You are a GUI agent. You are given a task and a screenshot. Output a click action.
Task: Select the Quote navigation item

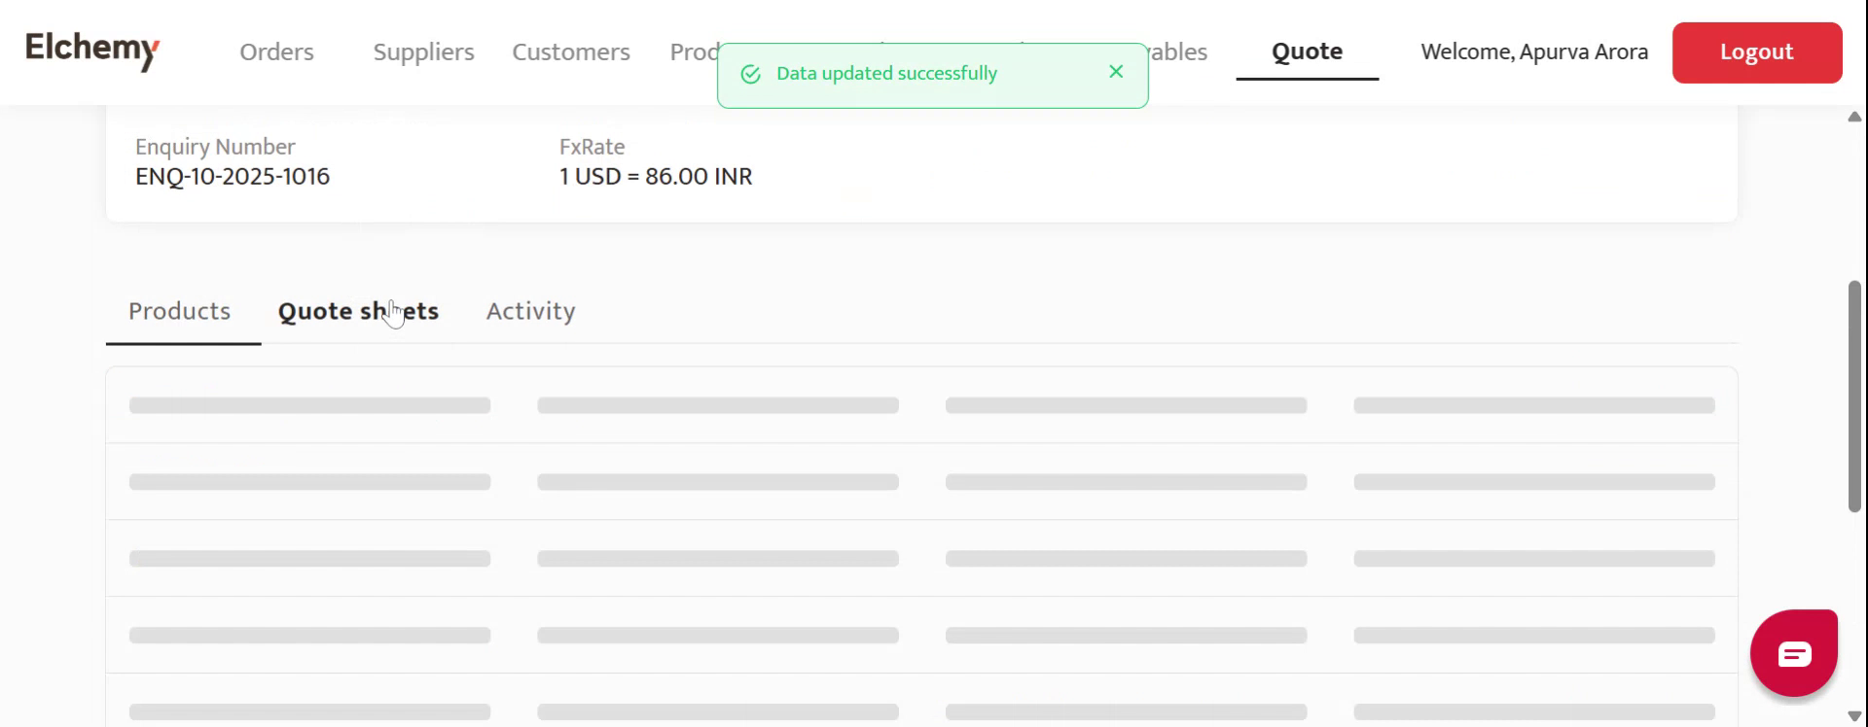pos(1307,52)
